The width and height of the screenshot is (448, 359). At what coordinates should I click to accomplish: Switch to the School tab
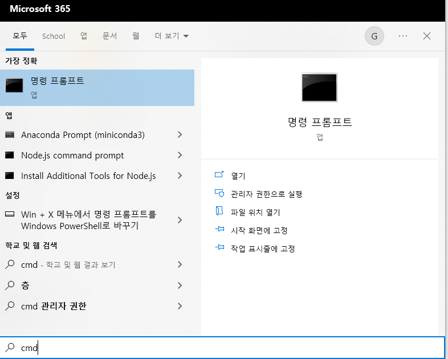54,36
